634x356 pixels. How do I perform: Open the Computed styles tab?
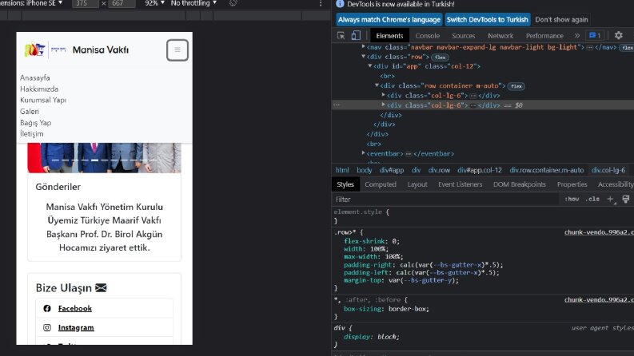381,184
